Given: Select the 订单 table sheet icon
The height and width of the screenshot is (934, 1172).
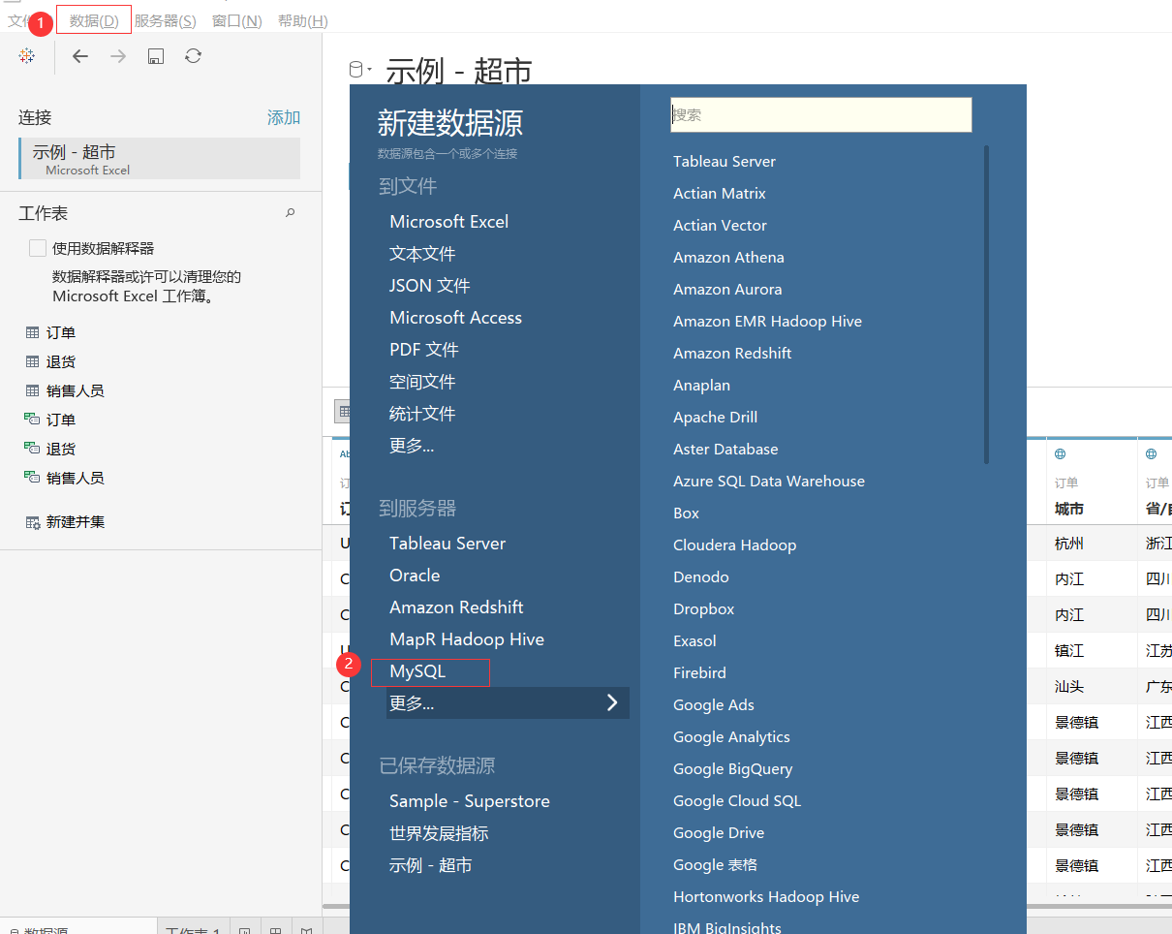Looking at the screenshot, I should 33,332.
